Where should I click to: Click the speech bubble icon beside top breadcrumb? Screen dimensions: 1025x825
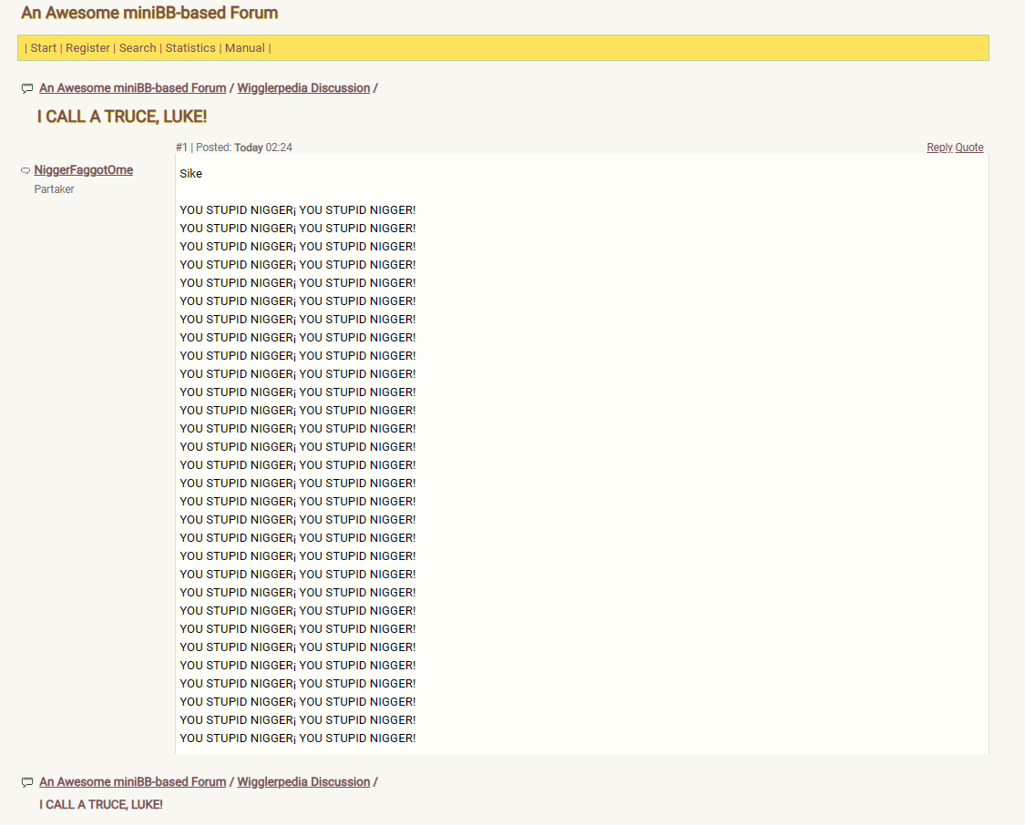(x=27, y=88)
